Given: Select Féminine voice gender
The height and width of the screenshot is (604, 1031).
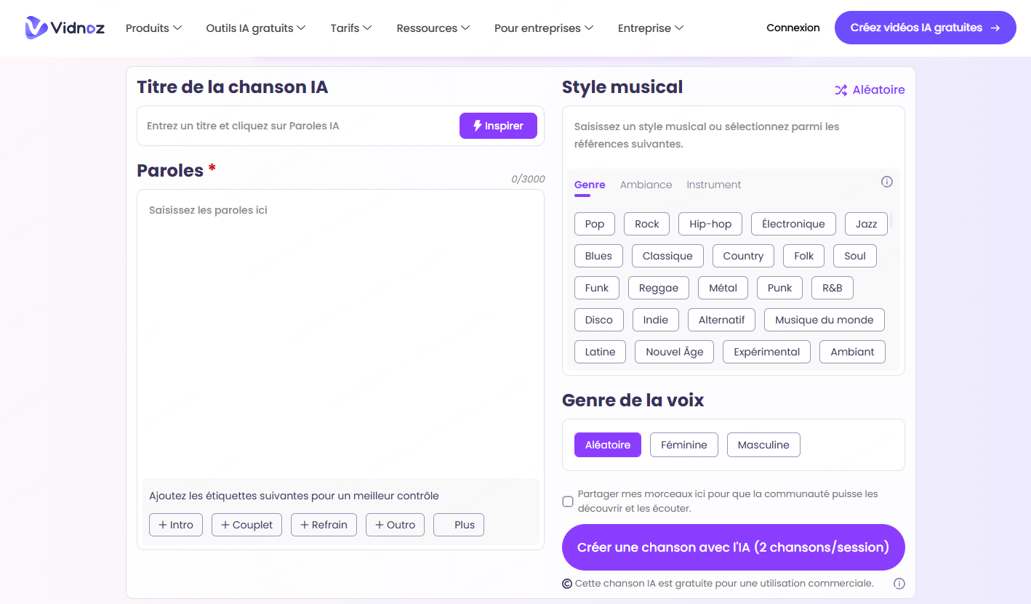Looking at the screenshot, I should [684, 445].
